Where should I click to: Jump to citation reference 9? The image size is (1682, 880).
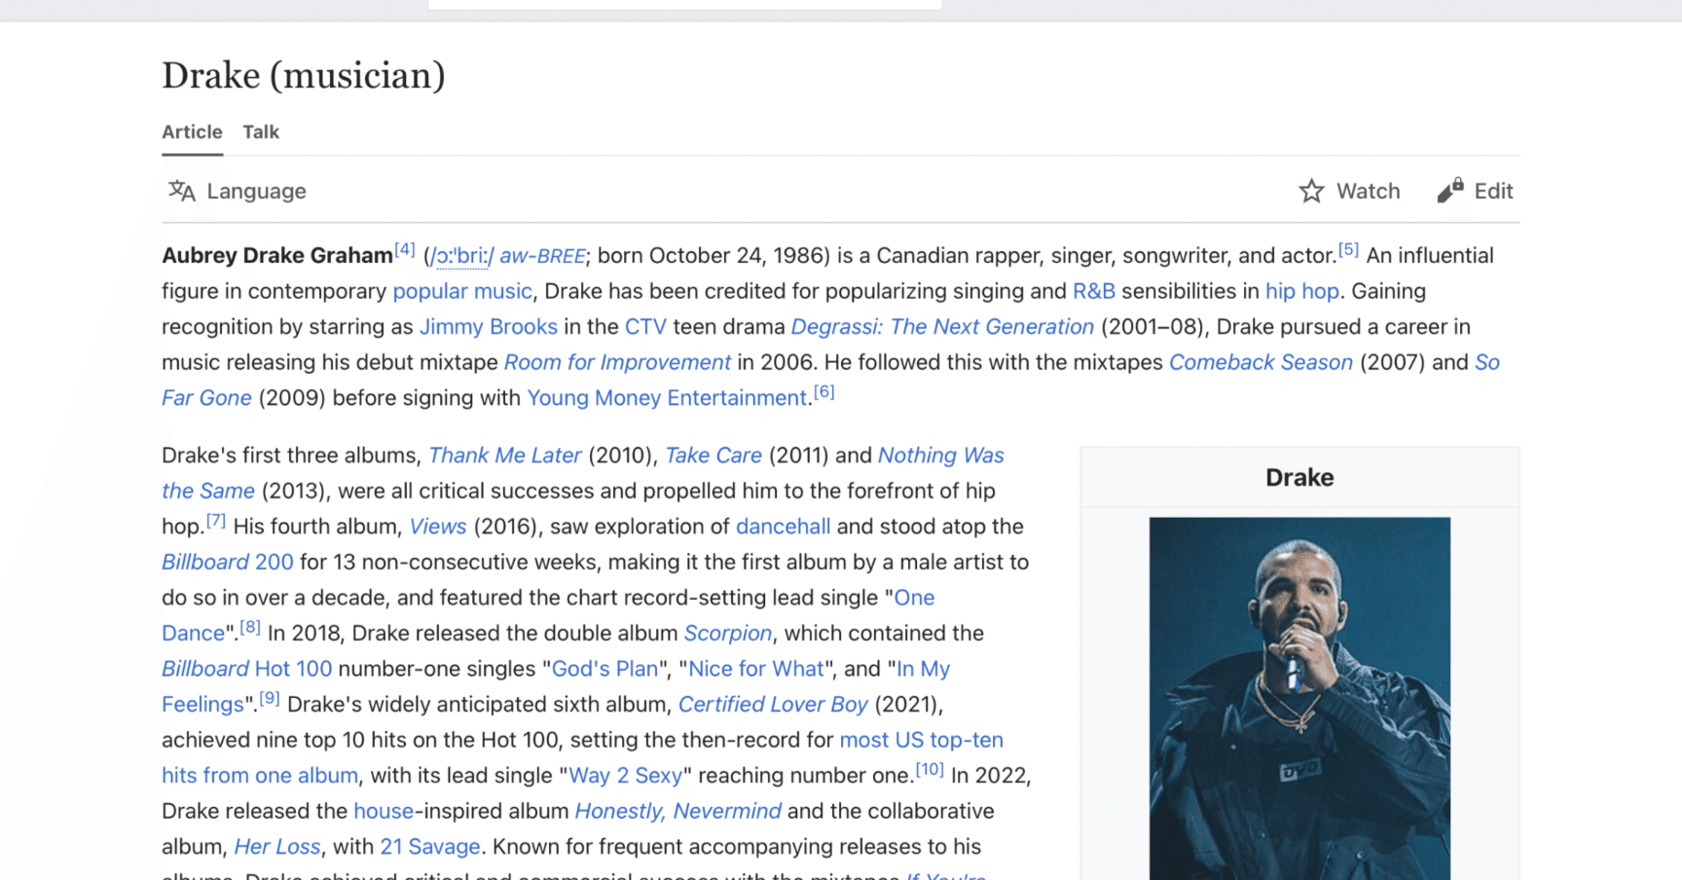[270, 698]
